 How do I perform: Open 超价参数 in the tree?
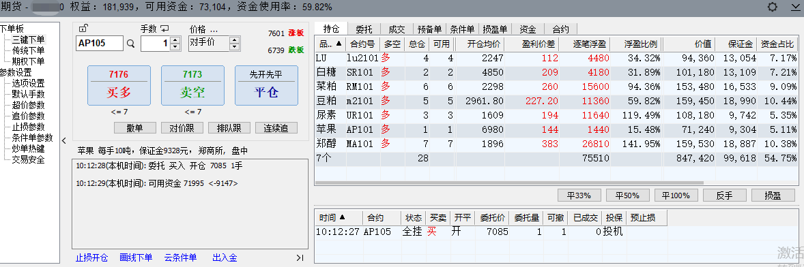pos(29,106)
